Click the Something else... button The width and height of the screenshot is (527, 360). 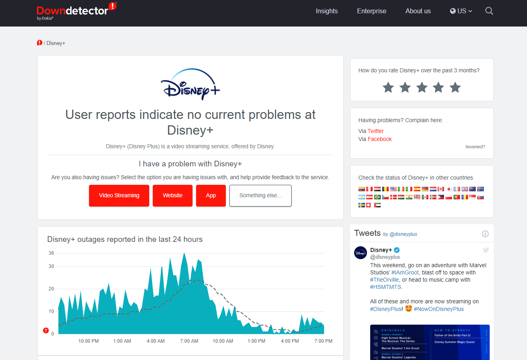pos(260,196)
